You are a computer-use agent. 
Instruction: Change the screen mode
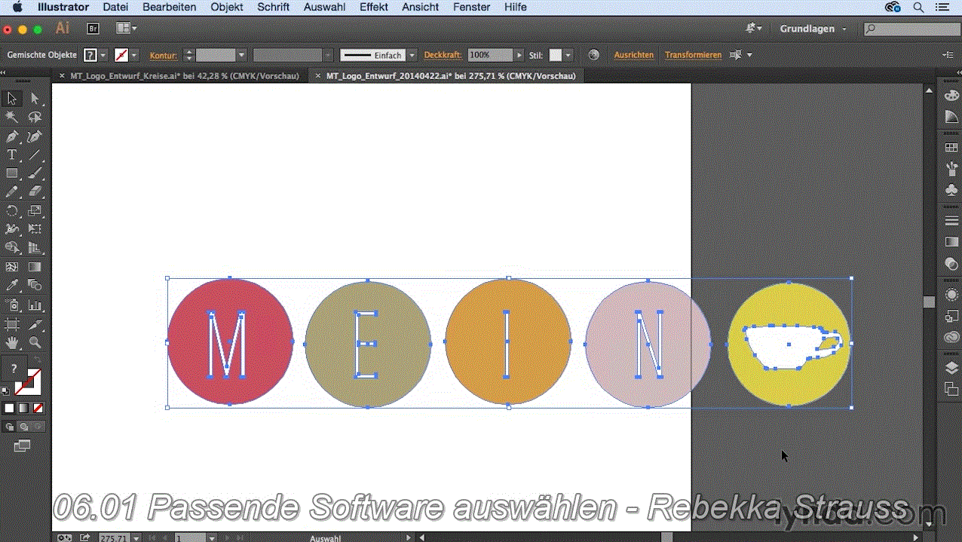(22, 446)
